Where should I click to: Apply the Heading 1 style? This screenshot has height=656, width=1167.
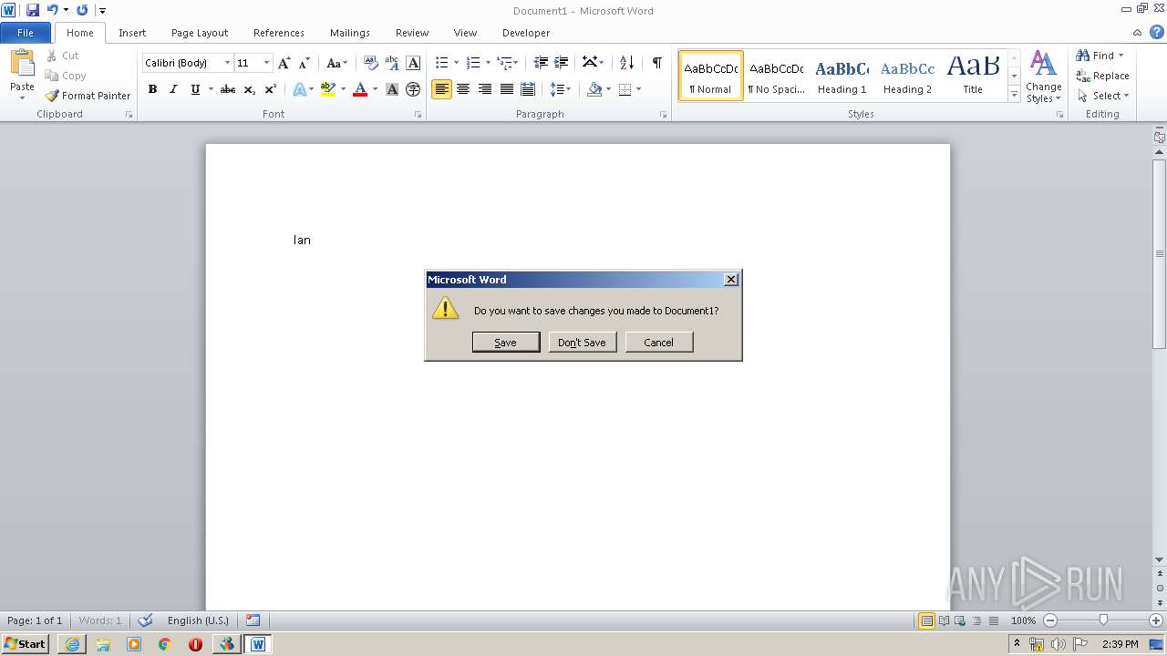[x=842, y=76]
